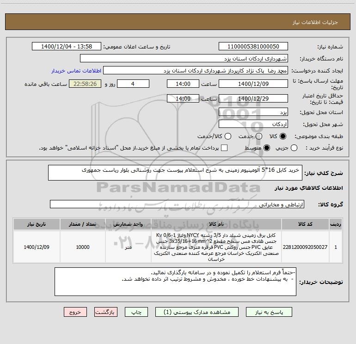This screenshot has width=356, height=344.
Task: Click the بازگشت back button
Action: click(106, 312)
